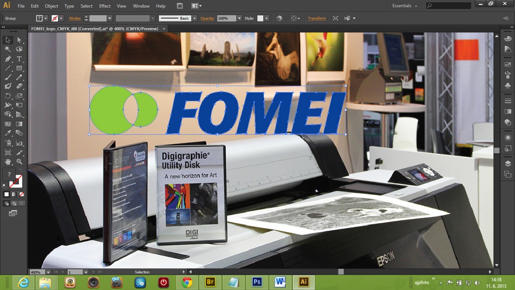Open the artboard number dropdown
The width and height of the screenshot is (515, 290).
coord(85,272)
